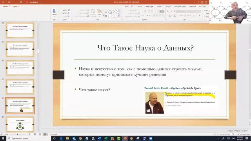This screenshot has width=251, height=141.
Task: Select slide 35 thumbnail
Action: pyautogui.click(x=20, y=49)
